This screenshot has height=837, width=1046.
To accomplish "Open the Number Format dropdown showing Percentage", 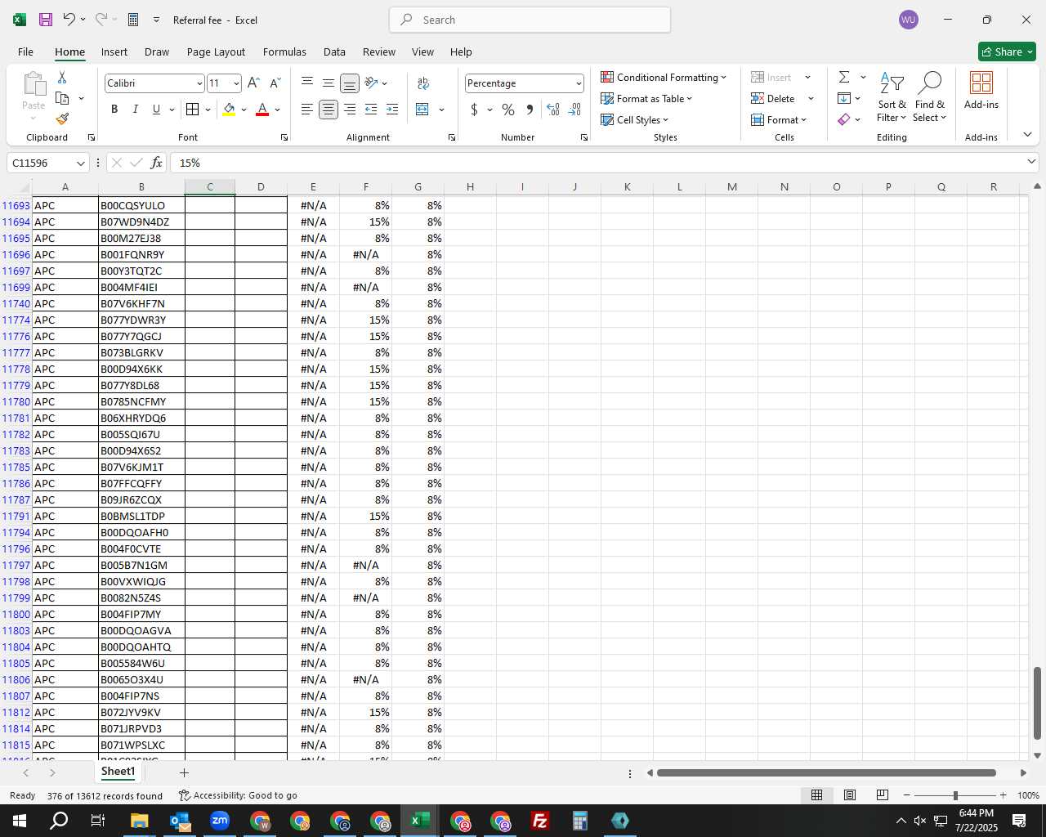I will (x=579, y=83).
